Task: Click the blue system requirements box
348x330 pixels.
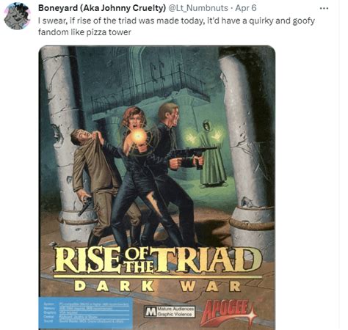Action: 85,313
